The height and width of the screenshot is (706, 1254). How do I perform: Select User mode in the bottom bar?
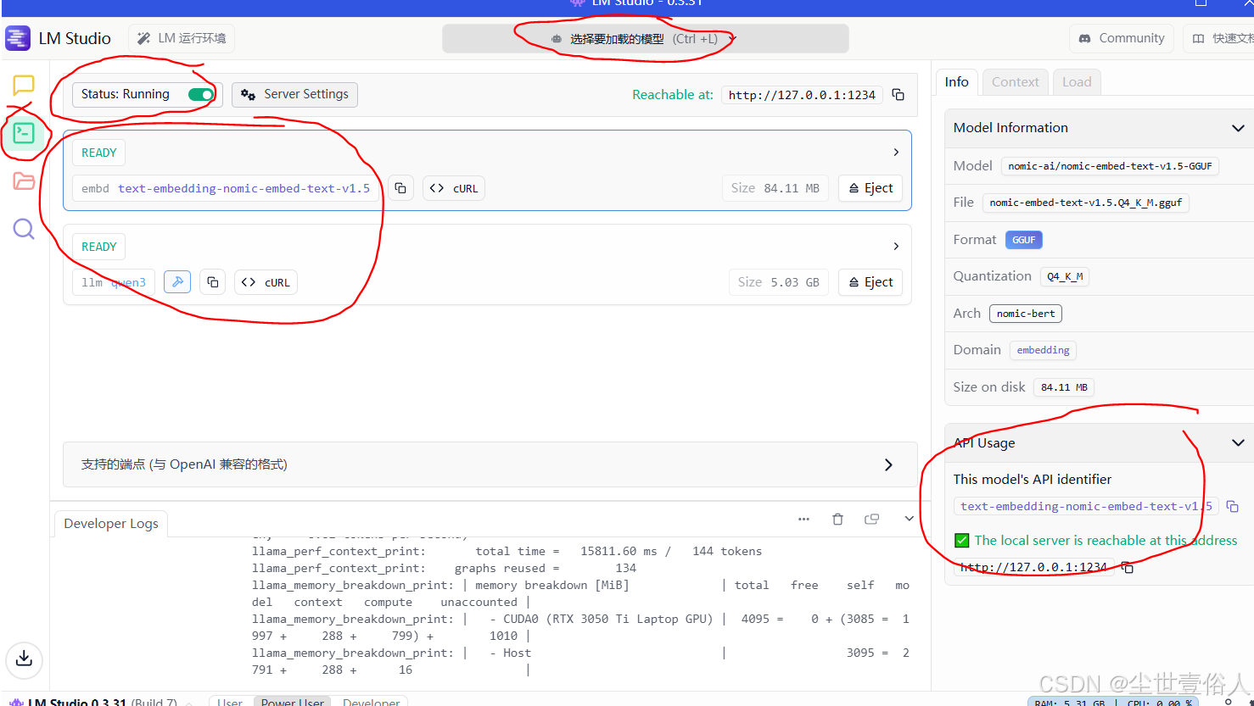(230, 702)
